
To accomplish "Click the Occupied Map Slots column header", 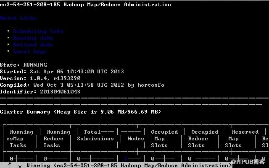I will pos(164,139).
